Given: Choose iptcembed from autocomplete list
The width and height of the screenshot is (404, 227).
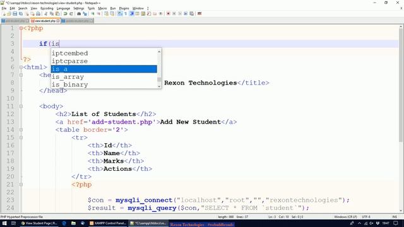Looking at the screenshot, I should 104,53.
